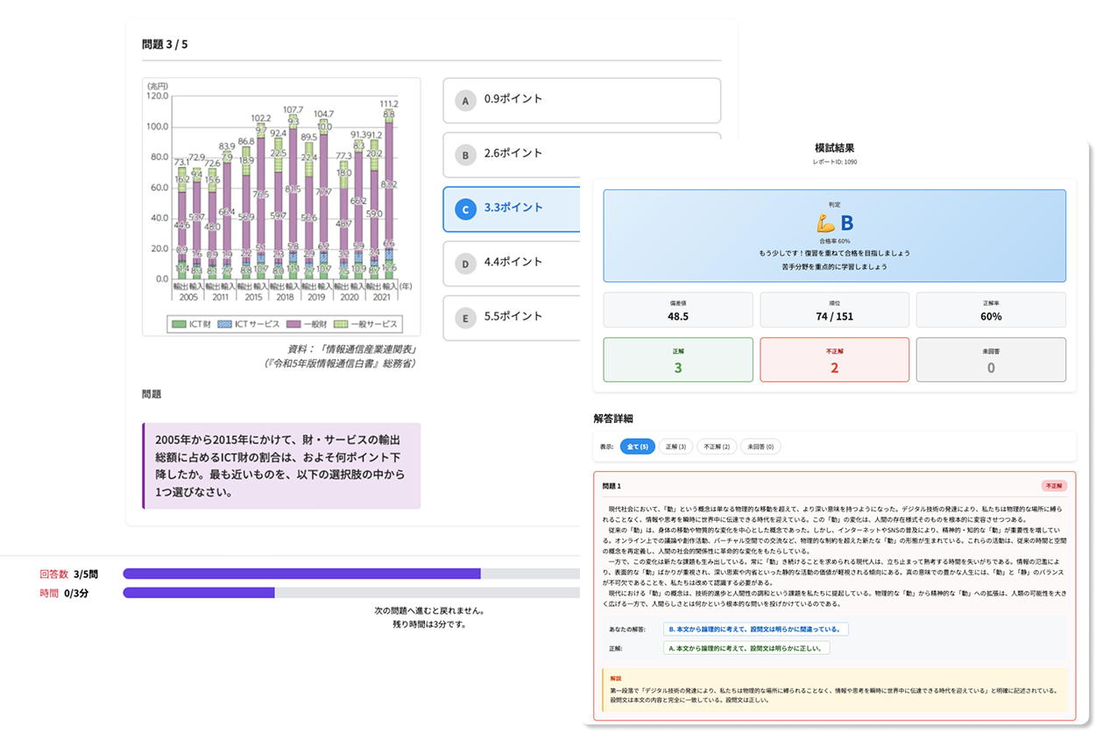Image resolution: width=1096 pixels, height=732 pixels.
Task: Select answer option B 2.6ポイント
Action: [x=513, y=154]
